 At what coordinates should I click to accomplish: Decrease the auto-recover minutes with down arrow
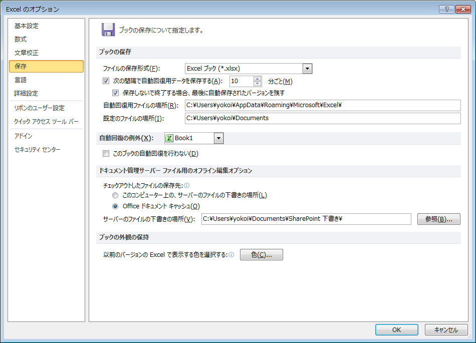pos(258,84)
